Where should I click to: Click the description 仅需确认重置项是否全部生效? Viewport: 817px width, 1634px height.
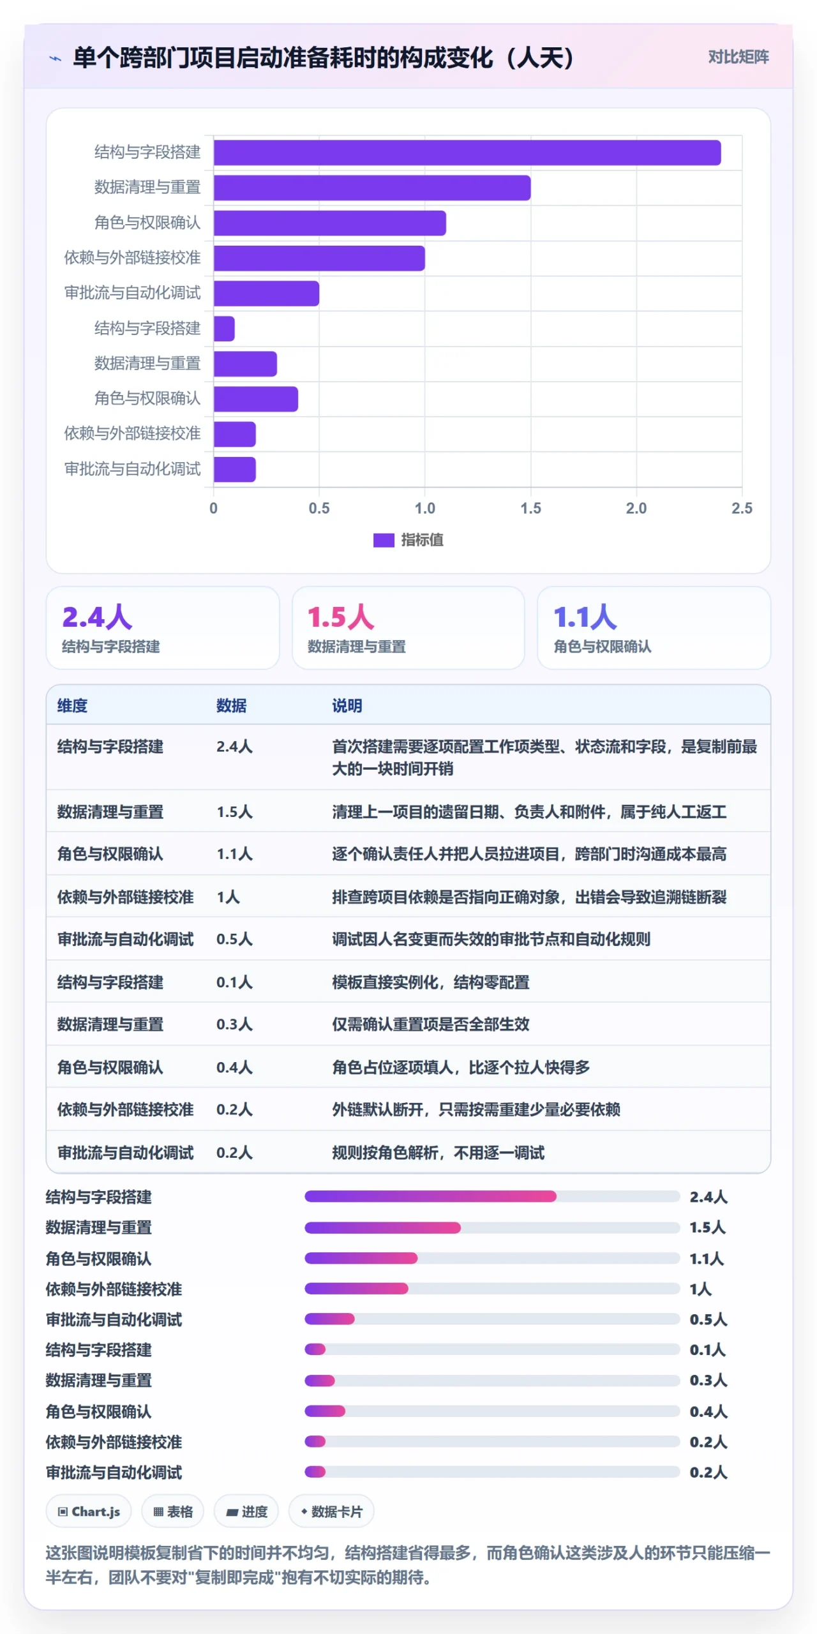pos(431,1024)
